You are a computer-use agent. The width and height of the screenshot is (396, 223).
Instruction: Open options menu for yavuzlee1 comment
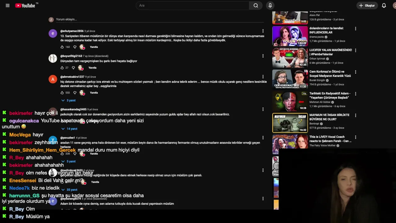263,138
